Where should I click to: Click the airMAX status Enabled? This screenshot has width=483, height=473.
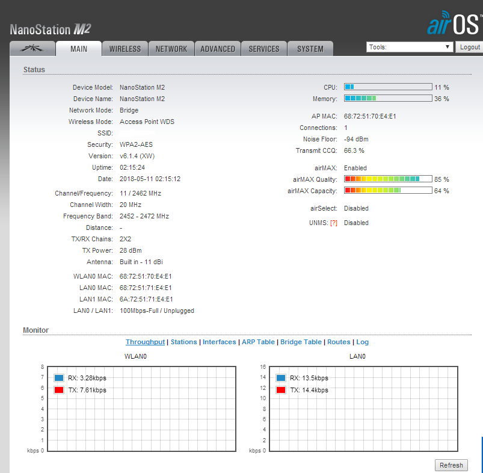pos(355,168)
